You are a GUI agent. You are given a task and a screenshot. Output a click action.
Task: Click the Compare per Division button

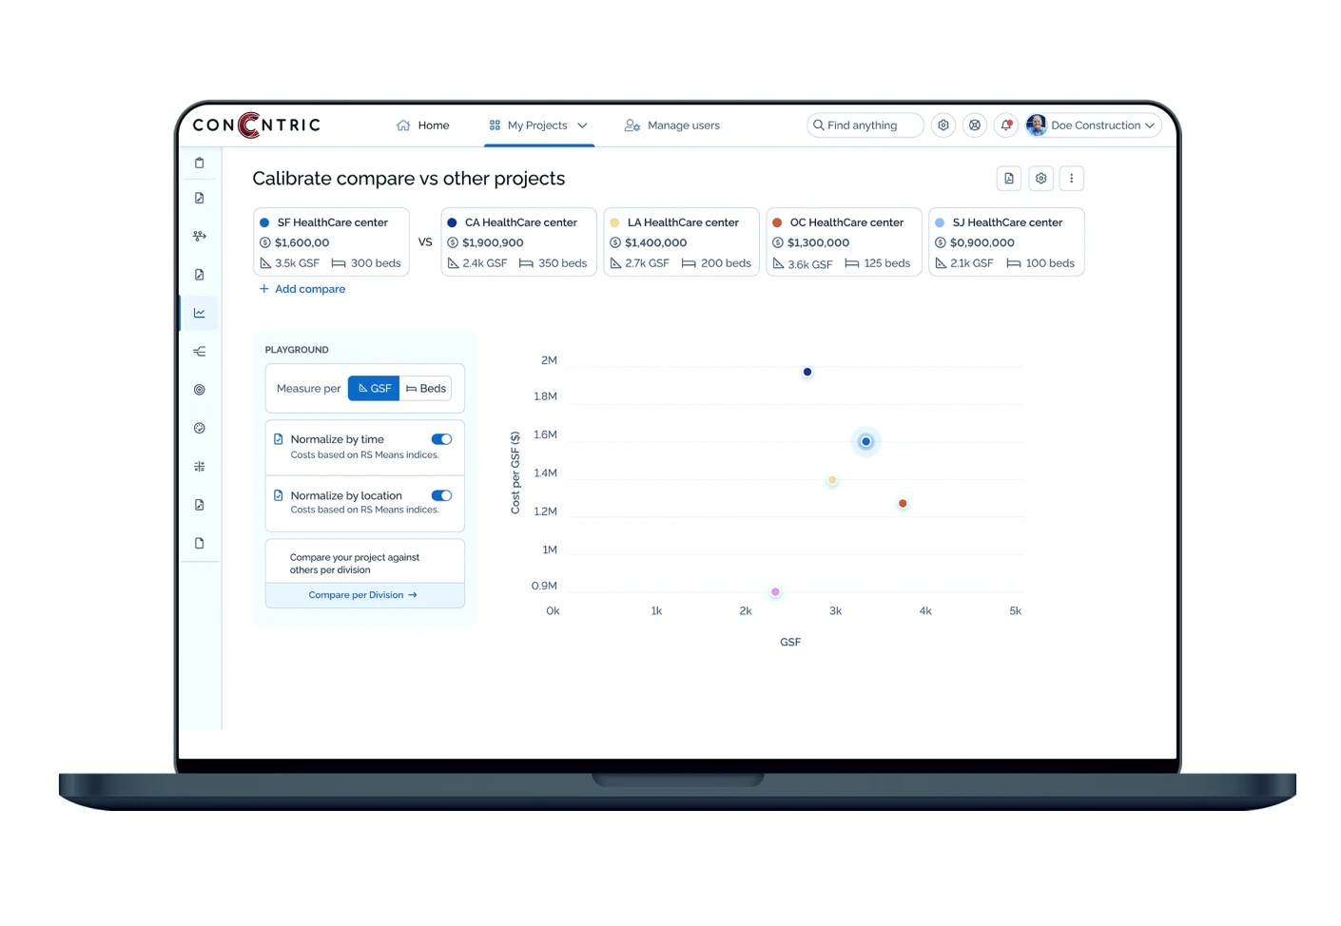point(364,595)
